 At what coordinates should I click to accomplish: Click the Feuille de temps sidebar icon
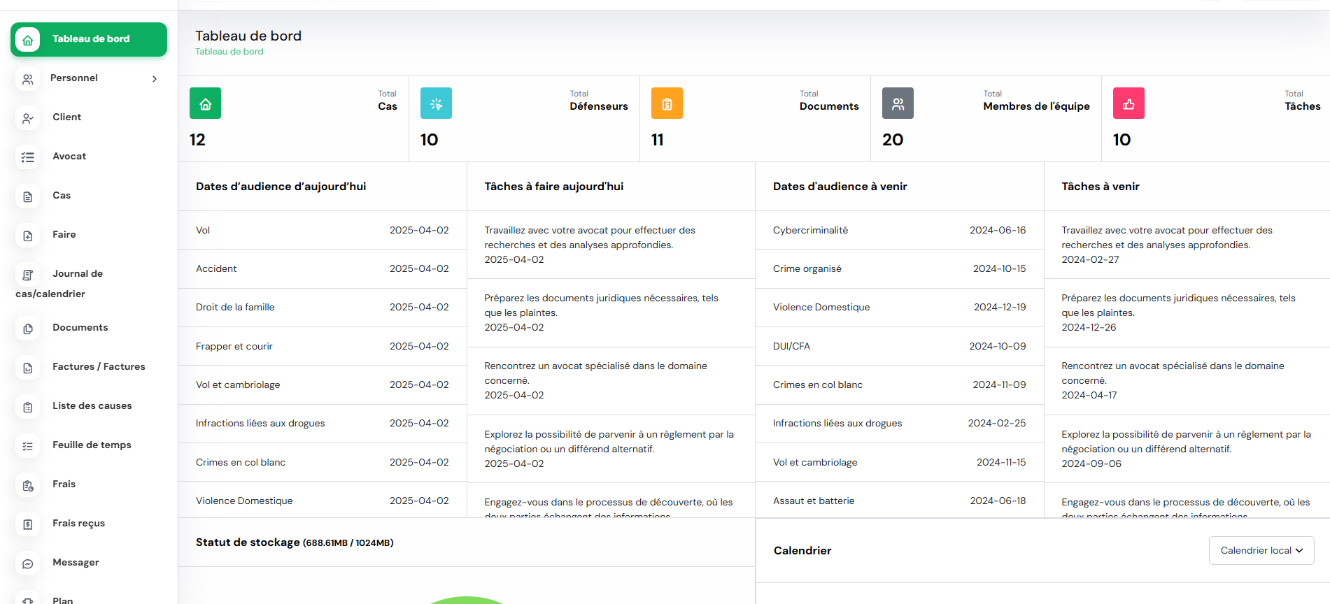pos(28,446)
